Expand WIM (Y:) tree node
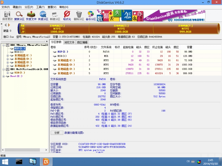Image resolution: width=222 pixels, height=166 pixels. [8, 73]
